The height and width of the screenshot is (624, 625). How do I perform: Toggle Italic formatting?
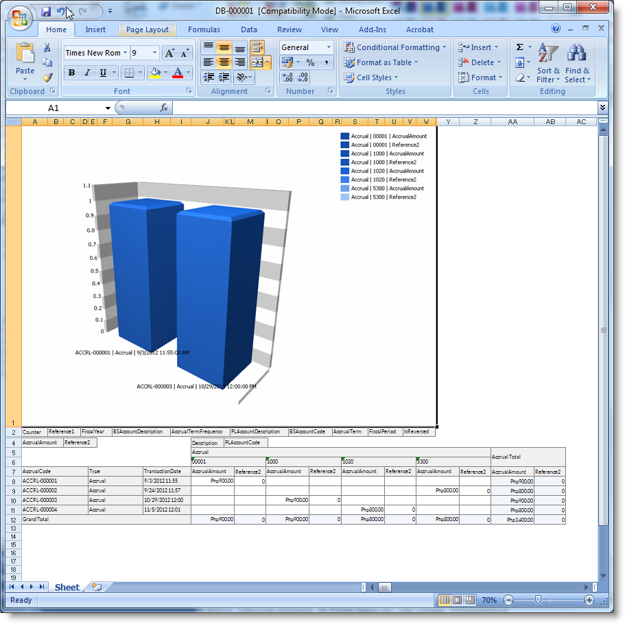pyautogui.click(x=87, y=73)
